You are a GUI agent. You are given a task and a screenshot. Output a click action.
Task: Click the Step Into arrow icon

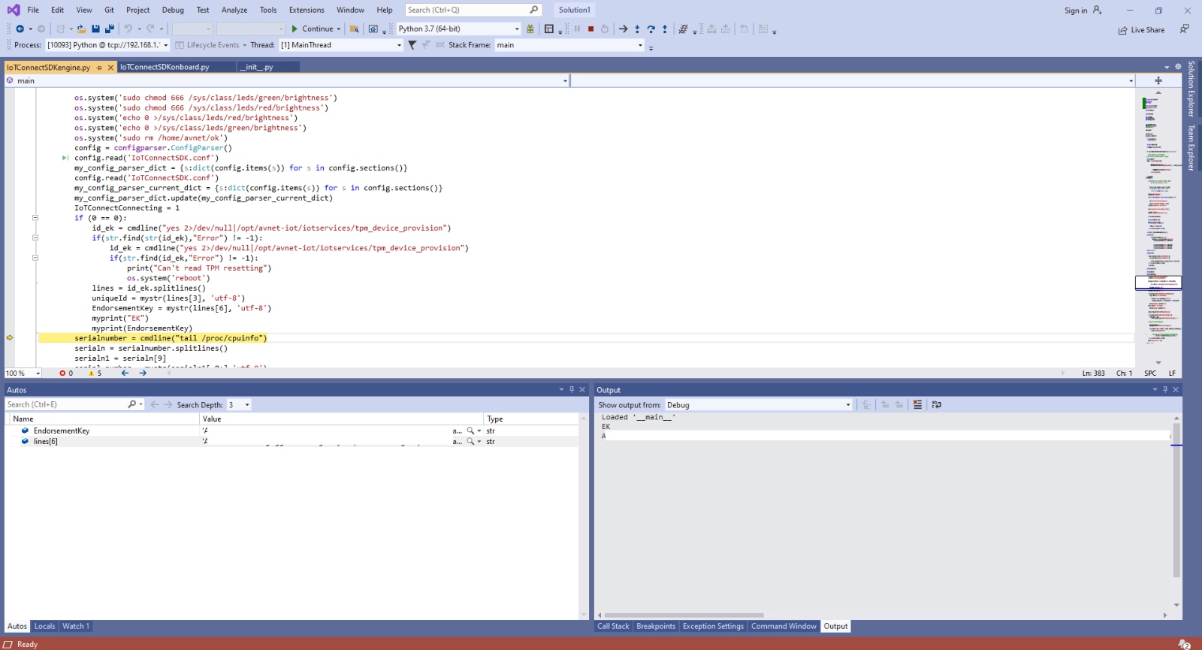pyautogui.click(x=637, y=29)
